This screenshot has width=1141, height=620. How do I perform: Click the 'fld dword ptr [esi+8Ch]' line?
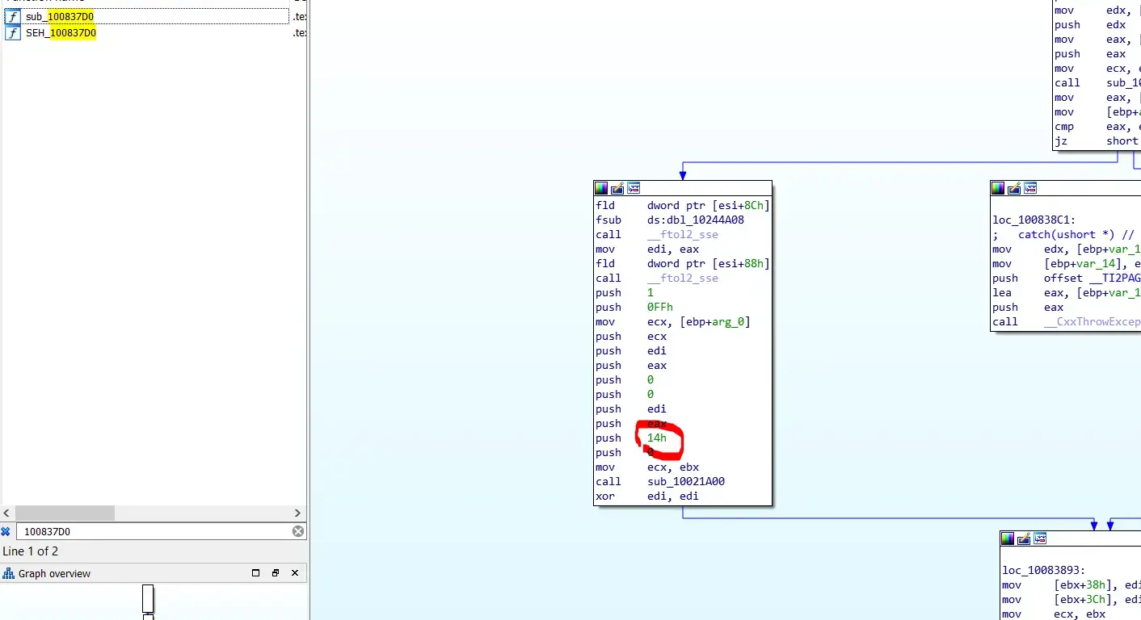683,206
